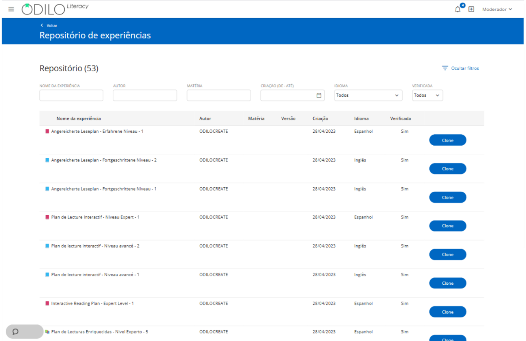Click the plus box icon

471,9
